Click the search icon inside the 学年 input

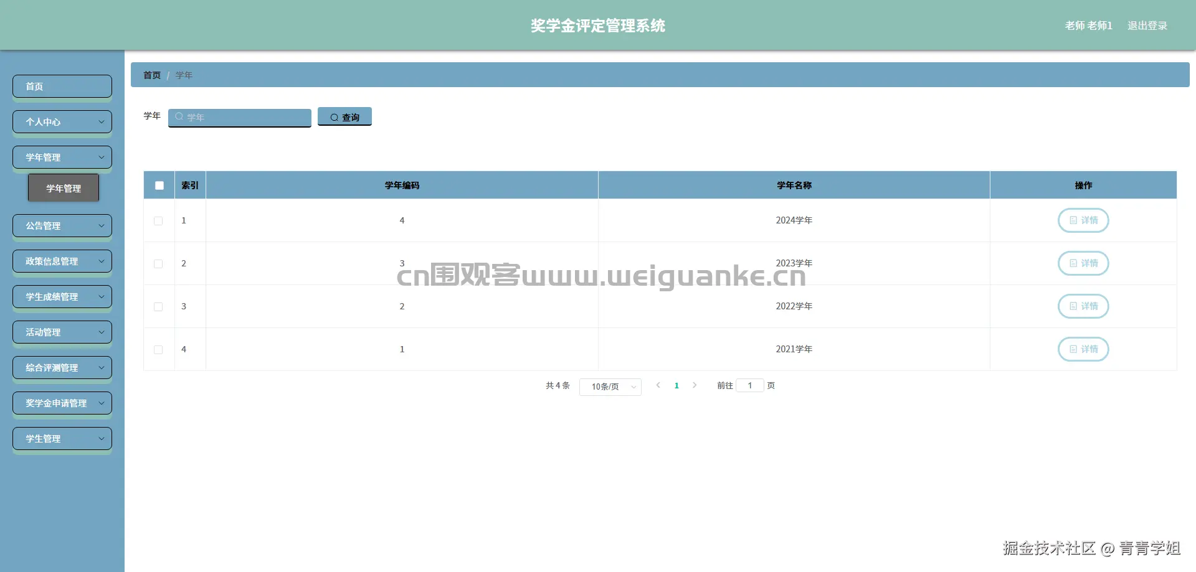(x=179, y=117)
